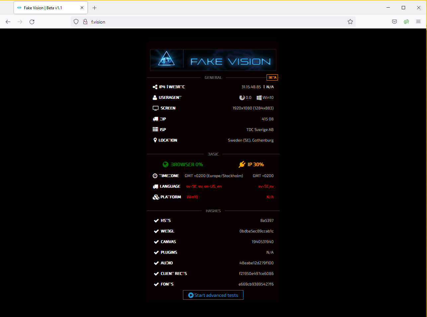Click the ZIP truck icon
This screenshot has width=427, height=317.
(x=155, y=119)
